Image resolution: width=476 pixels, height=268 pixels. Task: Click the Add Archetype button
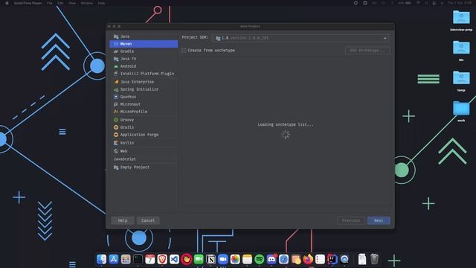(367, 51)
